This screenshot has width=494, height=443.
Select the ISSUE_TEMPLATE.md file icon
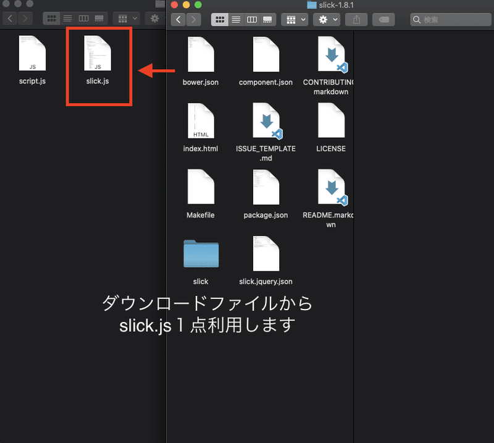pos(267,120)
